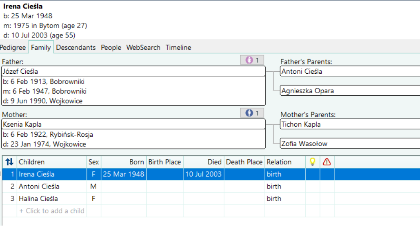Open the Descendants tab
This screenshot has width=420, height=239.
(76, 48)
